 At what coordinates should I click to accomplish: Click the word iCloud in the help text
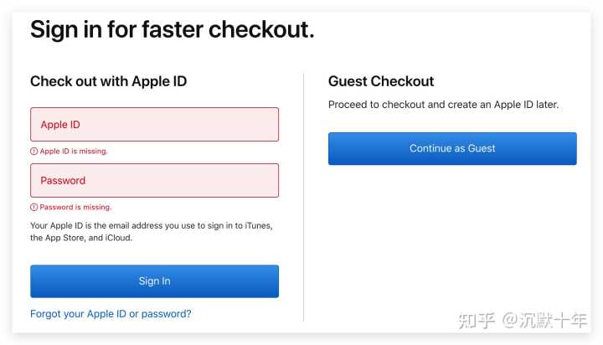118,238
